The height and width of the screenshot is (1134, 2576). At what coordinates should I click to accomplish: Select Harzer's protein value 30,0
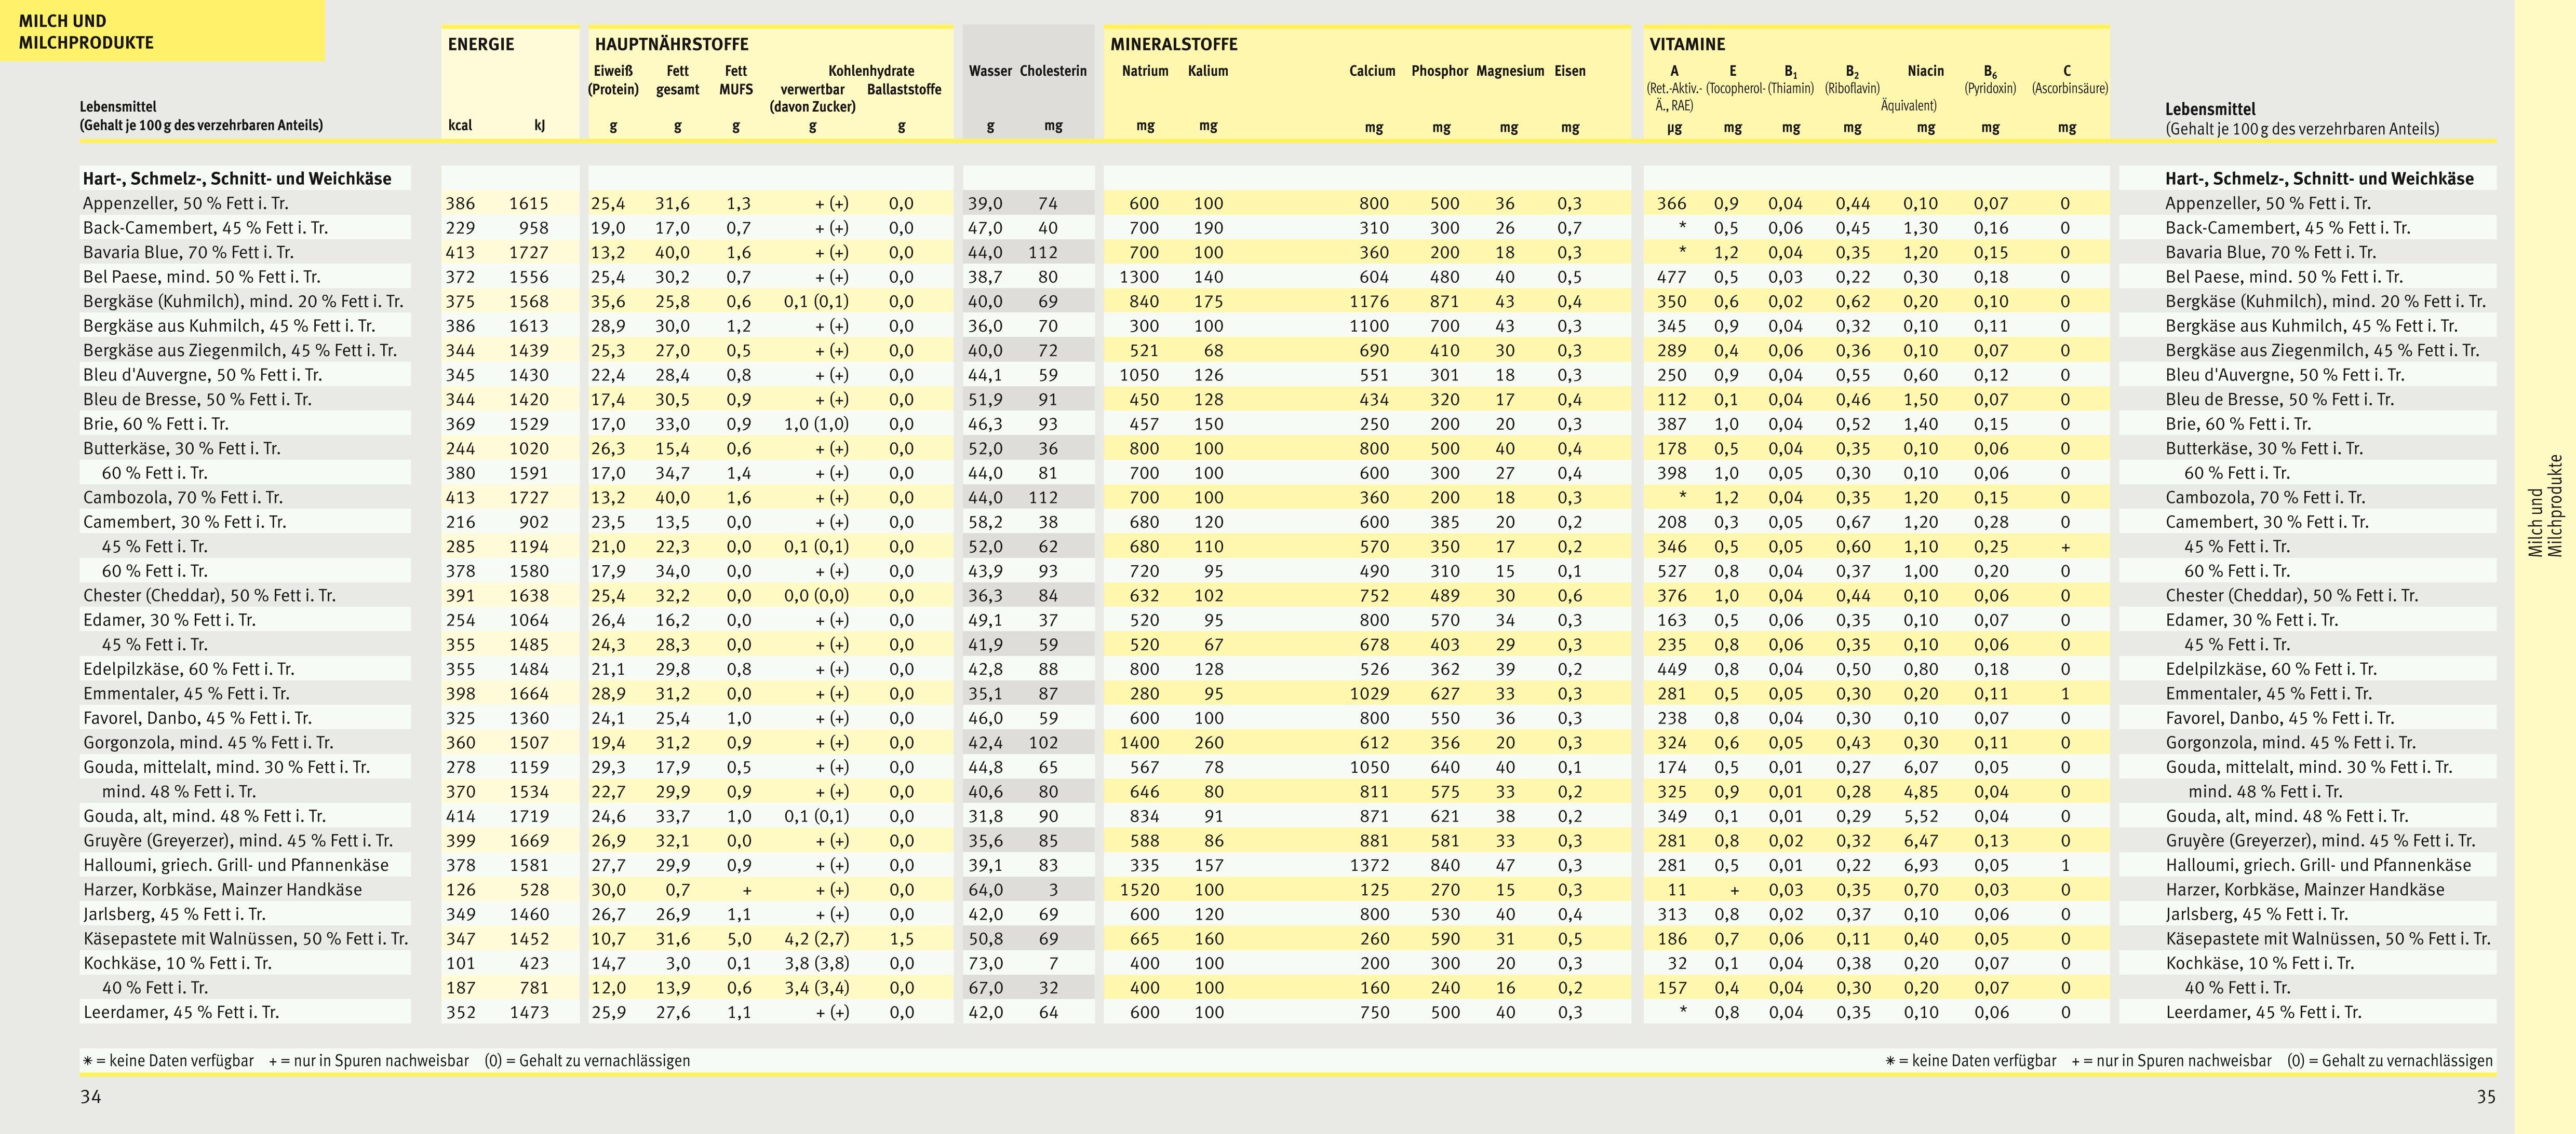[608, 890]
